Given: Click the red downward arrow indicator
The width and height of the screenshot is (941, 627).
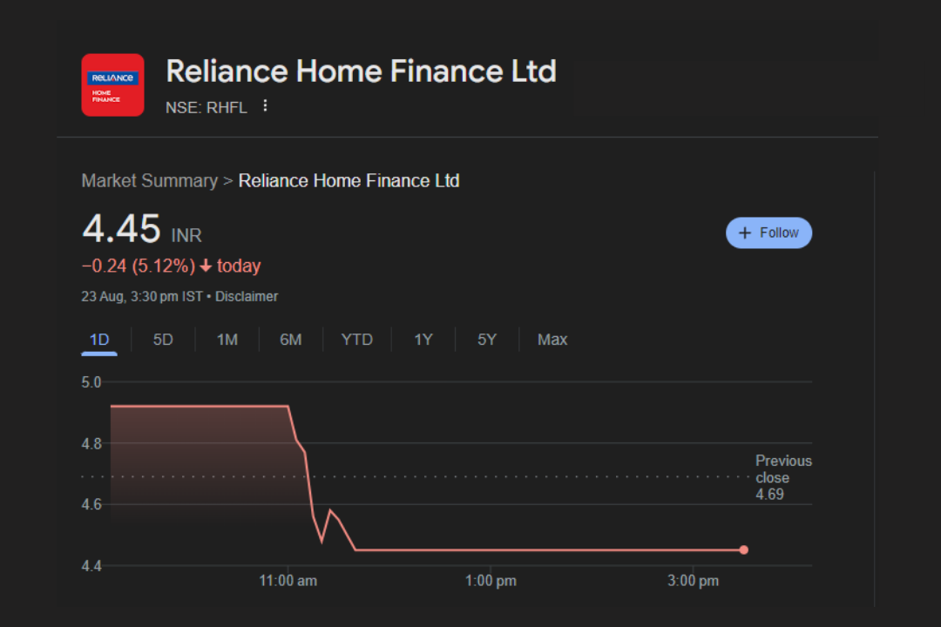Looking at the screenshot, I should pos(205,266).
